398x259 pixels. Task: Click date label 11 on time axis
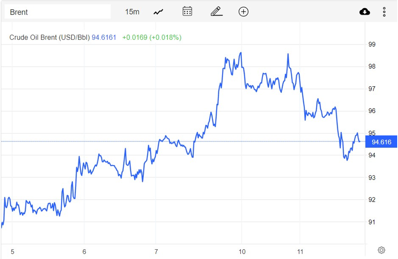click(300, 252)
